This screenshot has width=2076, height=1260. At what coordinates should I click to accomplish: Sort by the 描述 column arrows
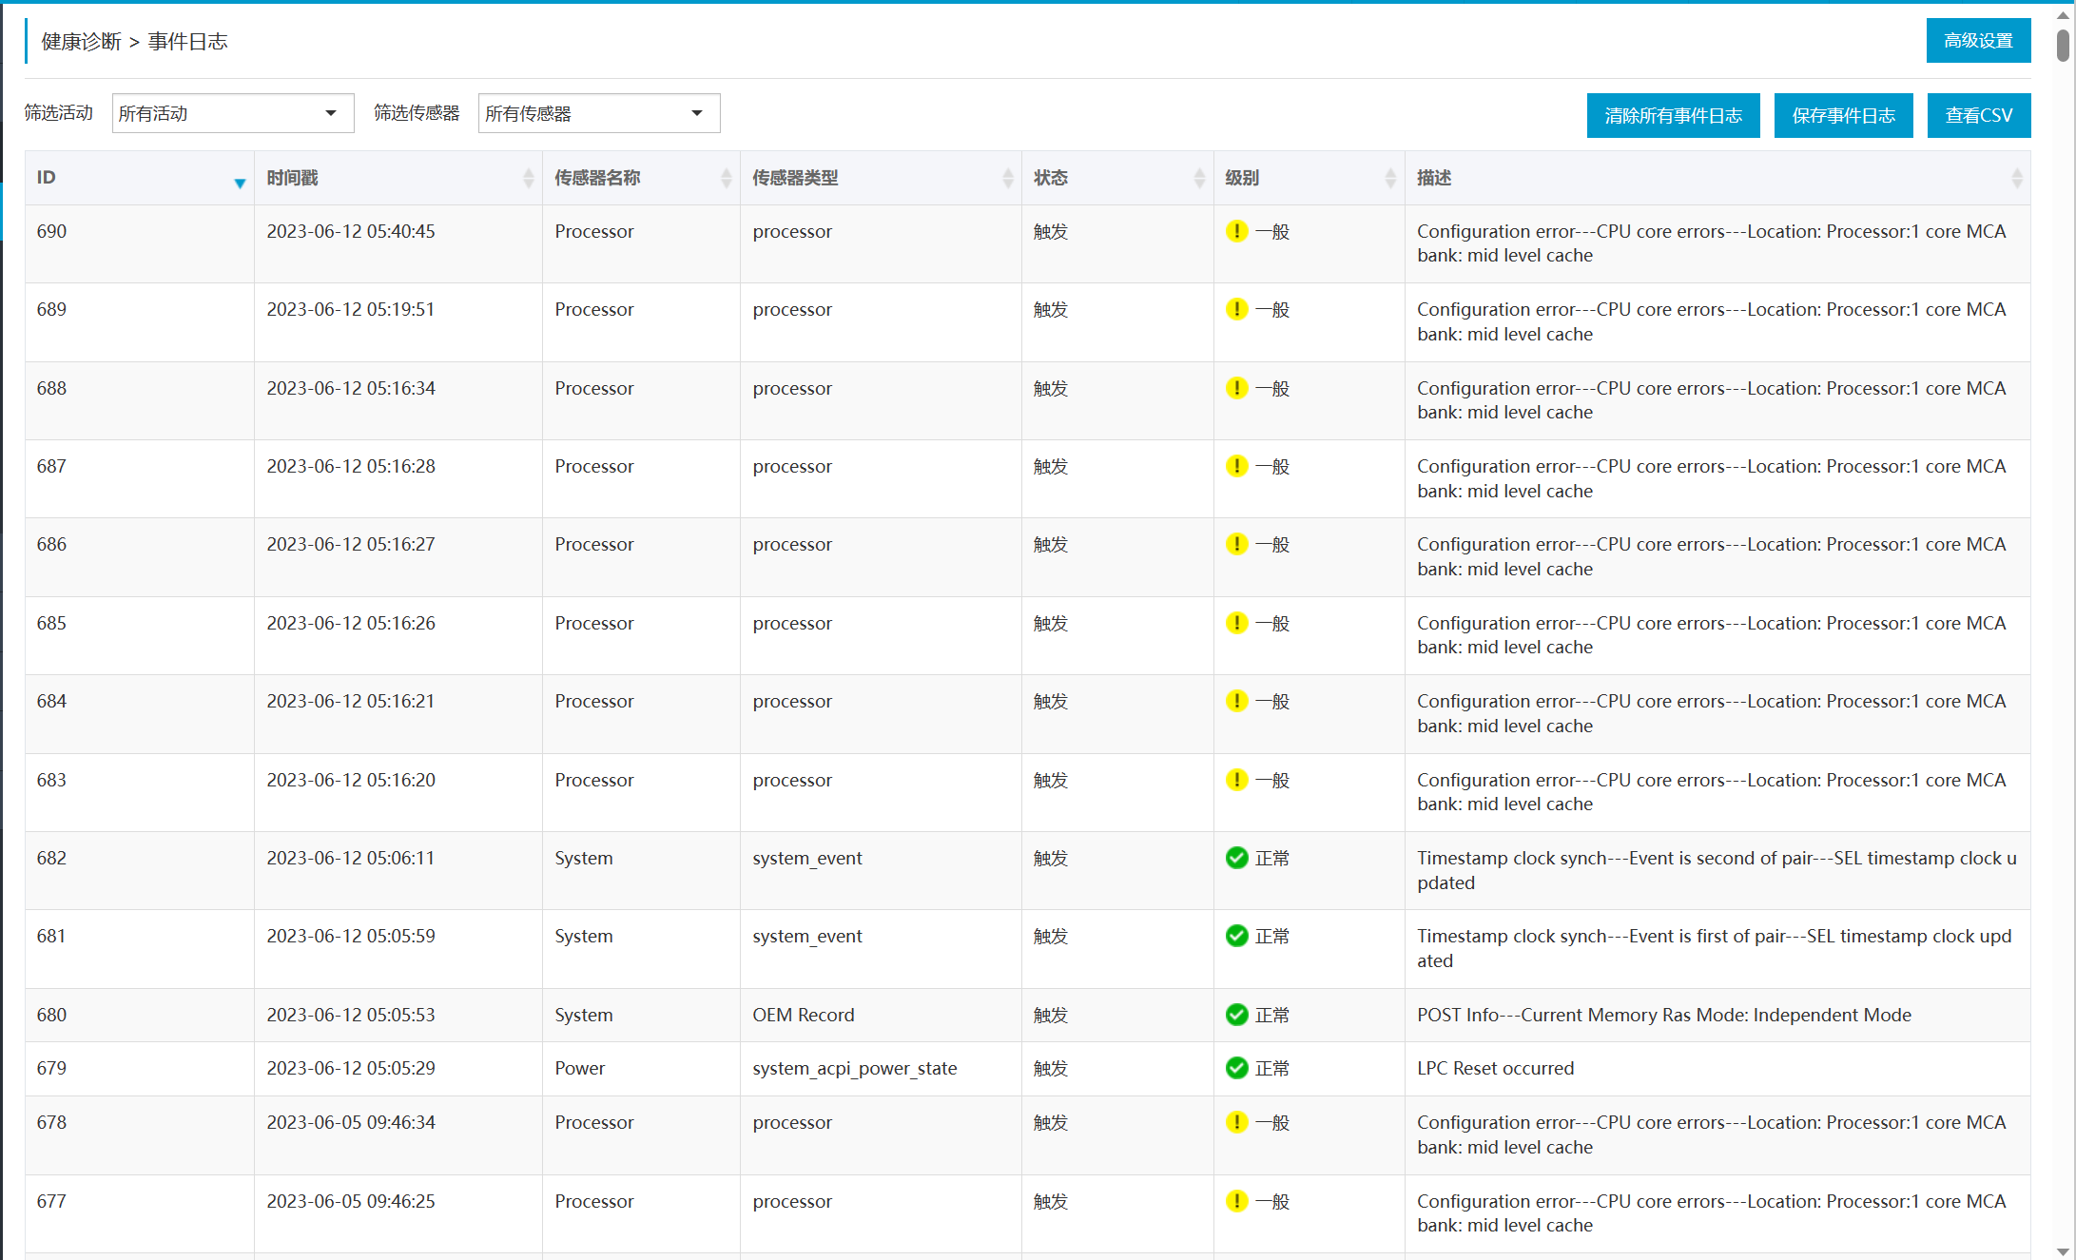[x=2016, y=178]
